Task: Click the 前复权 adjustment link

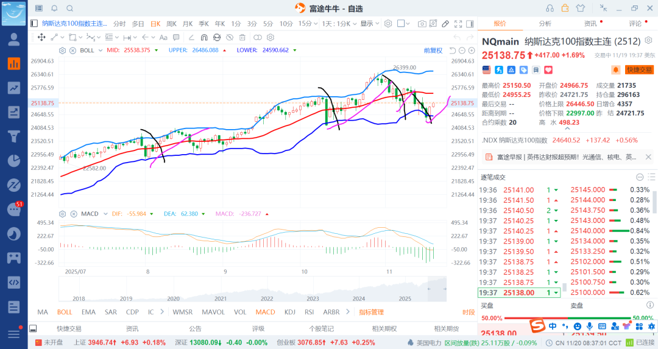Action: pyautogui.click(x=433, y=51)
